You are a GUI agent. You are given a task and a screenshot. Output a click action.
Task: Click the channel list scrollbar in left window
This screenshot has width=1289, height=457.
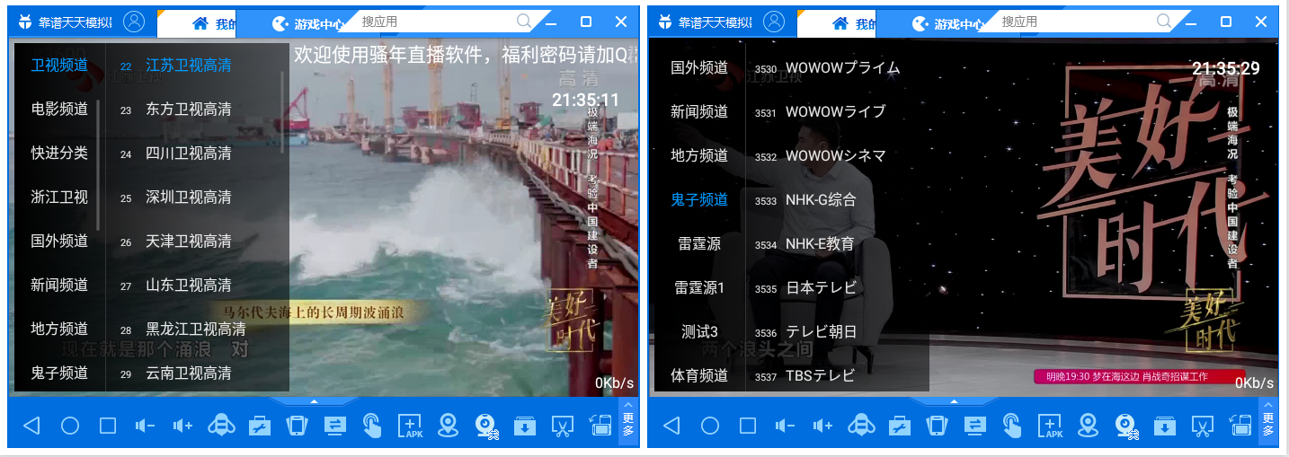pos(284,112)
